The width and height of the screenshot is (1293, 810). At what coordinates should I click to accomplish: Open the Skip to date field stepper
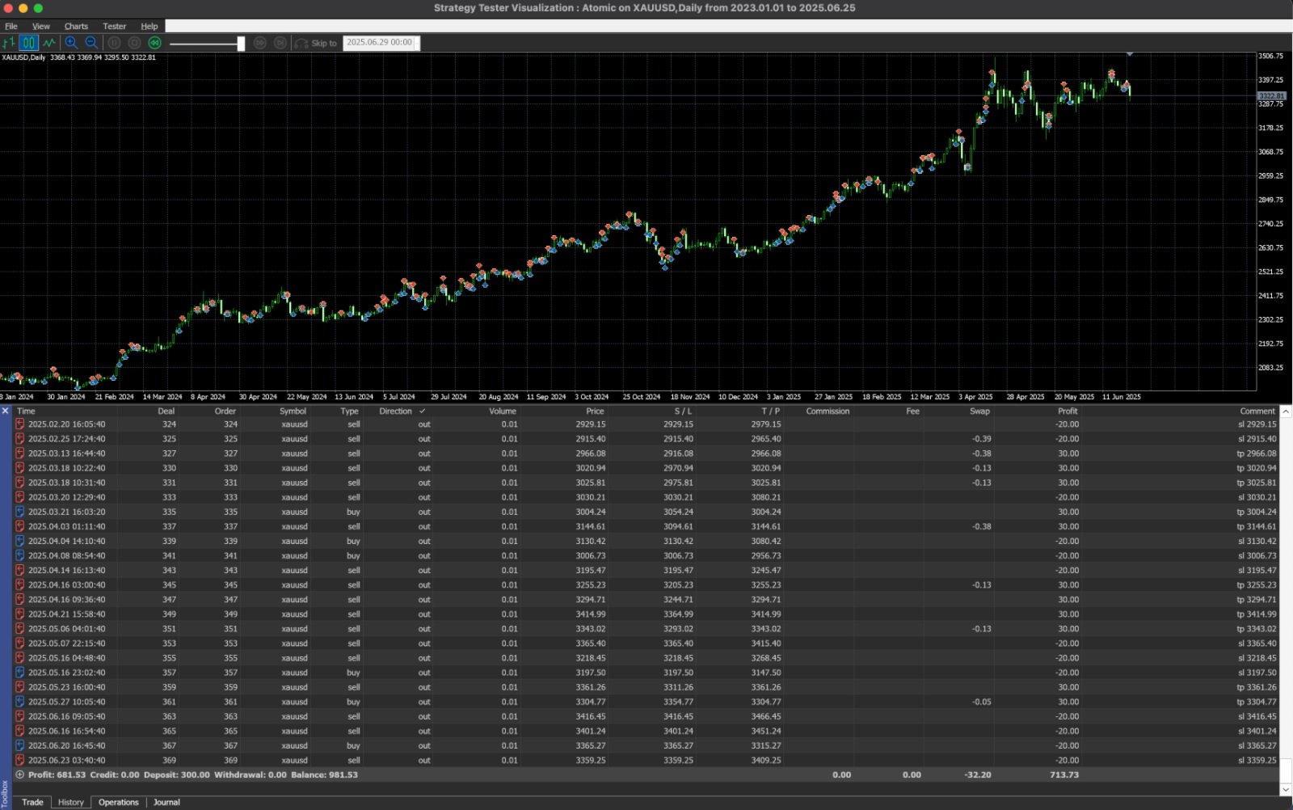415,43
